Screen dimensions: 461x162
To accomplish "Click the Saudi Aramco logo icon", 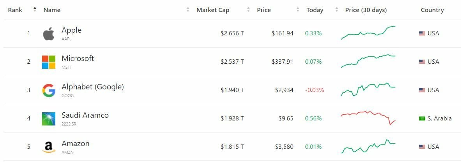I will tap(49, 119).
